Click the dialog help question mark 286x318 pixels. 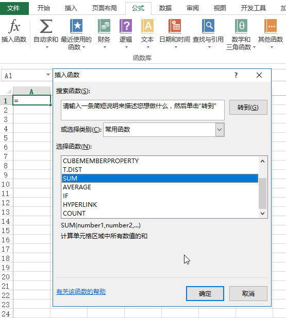click(236, 75)
